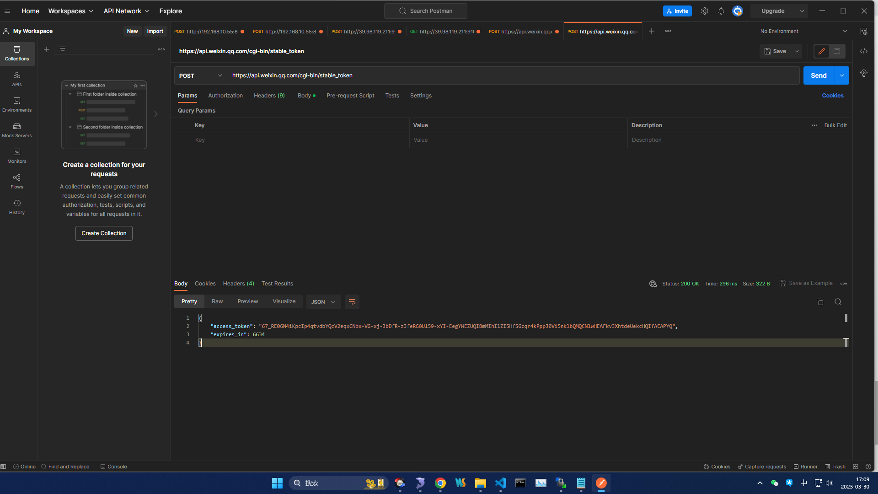This screenshot has width=878, height=494.
Task: Advance the collection tour with right chevron
Action: pos(156,114)
